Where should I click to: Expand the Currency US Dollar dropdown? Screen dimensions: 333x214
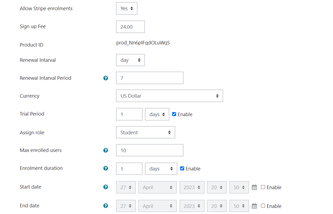(x=169, y=96)
